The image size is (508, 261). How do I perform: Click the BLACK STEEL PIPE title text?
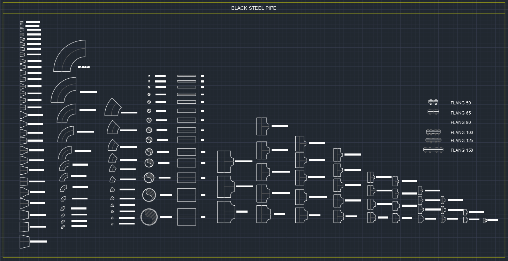coord(254,8)
